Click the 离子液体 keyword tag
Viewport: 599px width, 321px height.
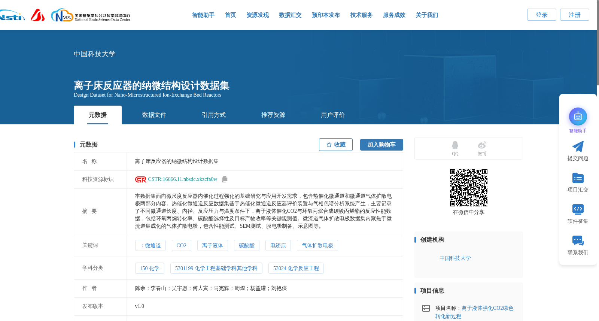pyautogui.click(x=213, y=245)
